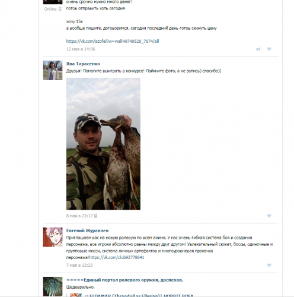This screenshot has width=294, height=297.
Task: Click mobile device icon next to 8 мая 23:17
Action: [95, 216]
